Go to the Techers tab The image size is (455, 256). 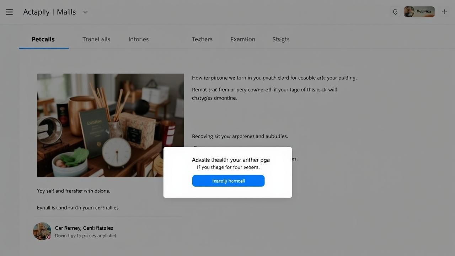tap(202, 39)
